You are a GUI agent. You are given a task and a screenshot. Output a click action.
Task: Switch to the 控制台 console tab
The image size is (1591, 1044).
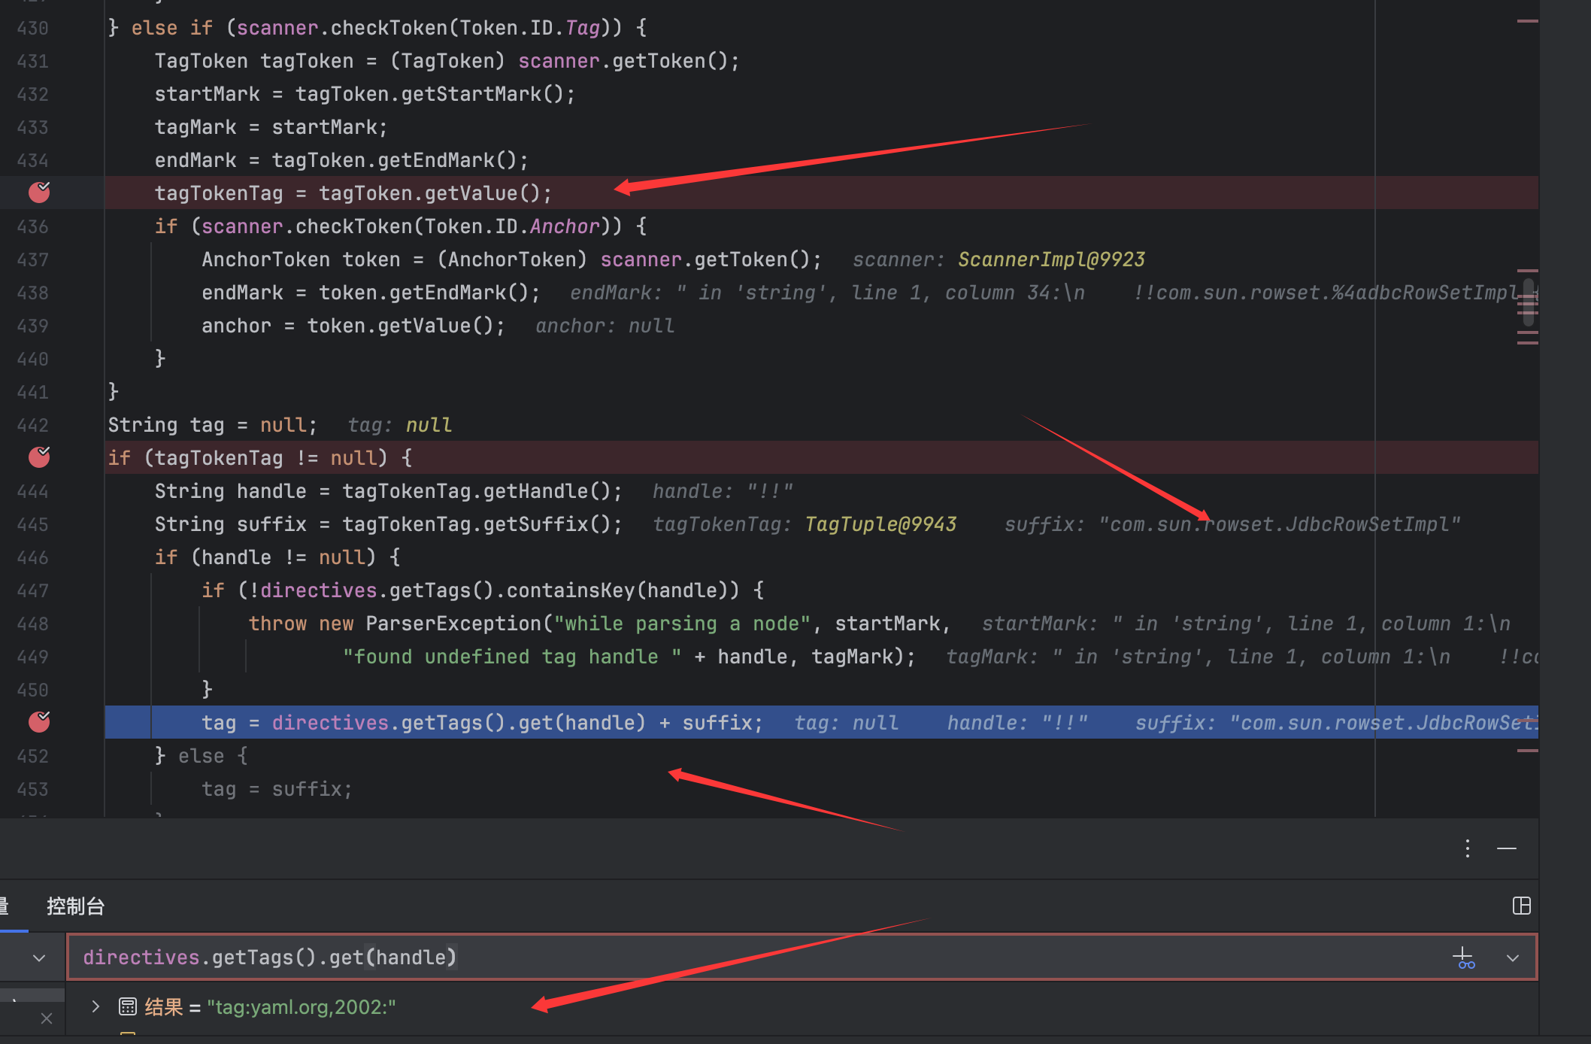pos(75,906)
